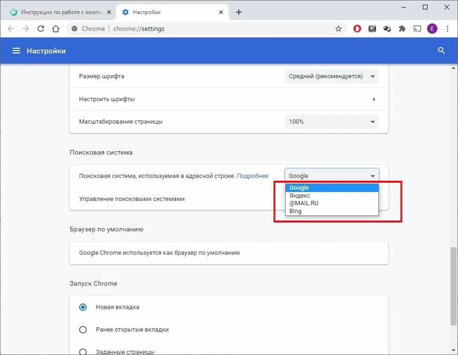Viewport: 458px width, 355px height.
Task: Click text Google Chrome используется как браузер
Action: coord(160,253)
